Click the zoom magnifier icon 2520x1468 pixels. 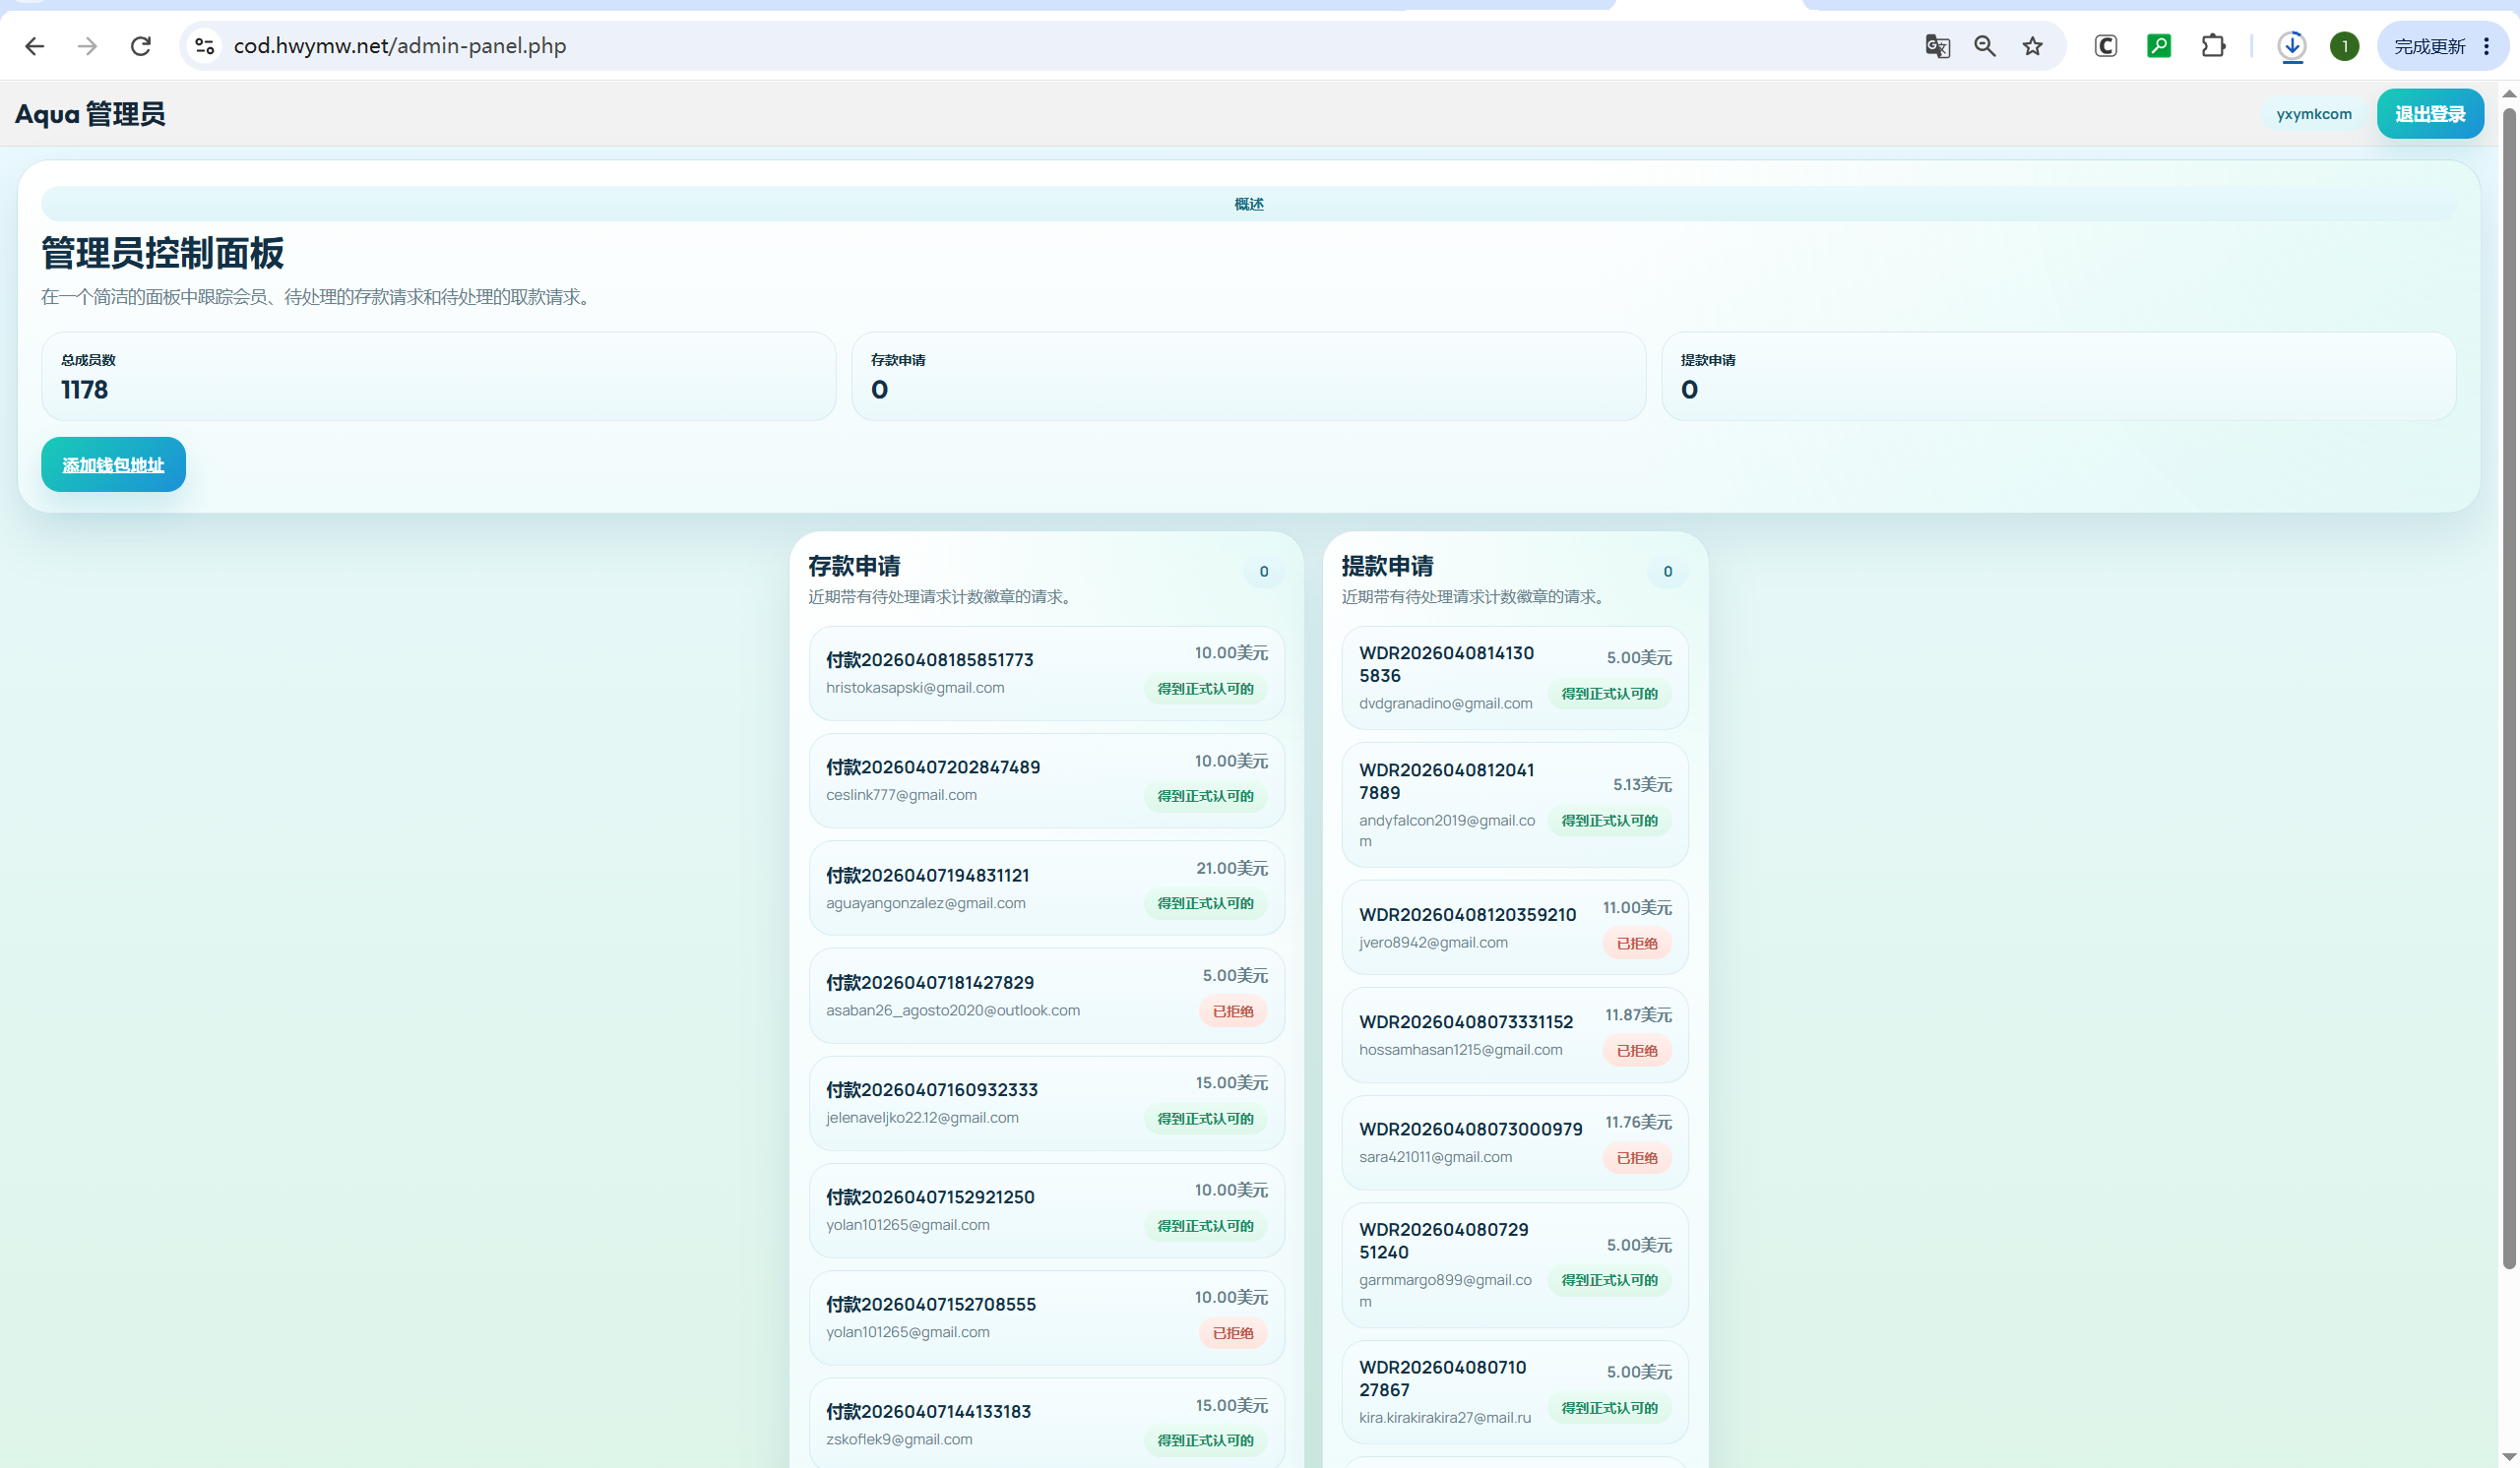[1985, 46]
